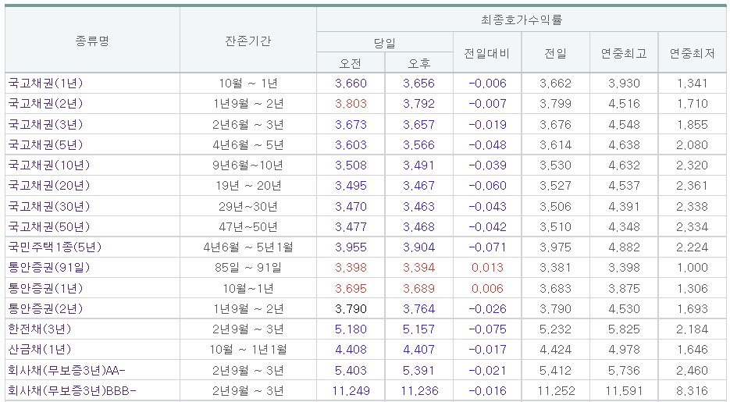Select the 국고채권(10년) row name
The width and height of the screenshot is (730, 402).
click(49, 165)
